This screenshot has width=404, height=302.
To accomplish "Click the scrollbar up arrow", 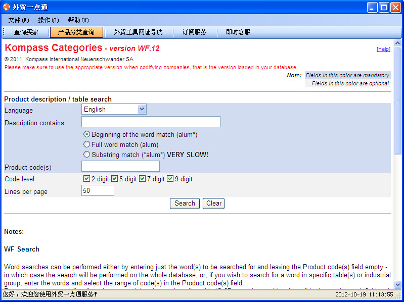I will [397, 43].
